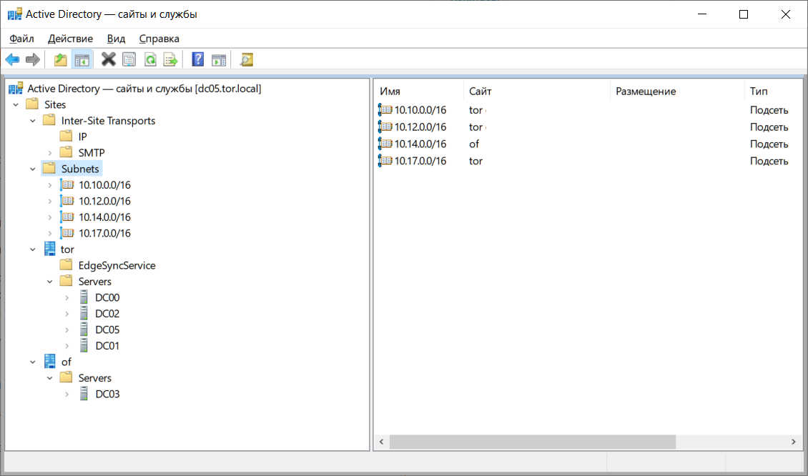The image size is (808, 476).
Task: Open Properties via the toolbar icon
Action: pyautogui.click(x=129, y=60)
